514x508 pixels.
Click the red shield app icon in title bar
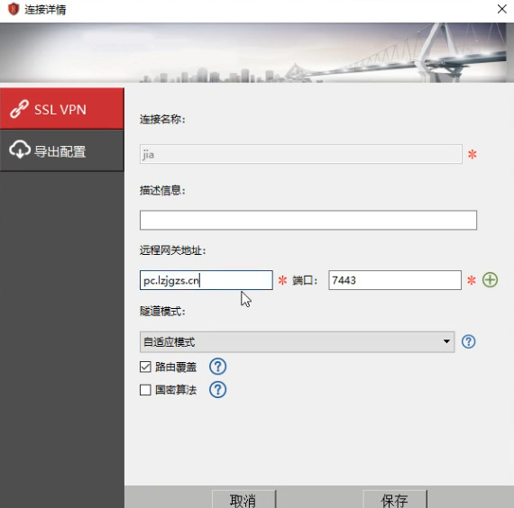click(x=14, y=9)
